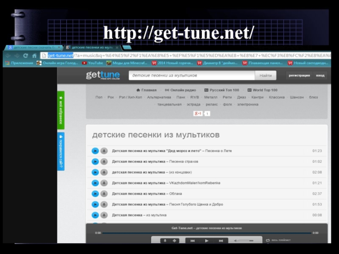339x254 pixels.
Task: Click the player track progress bar
Action: point(206,233)
